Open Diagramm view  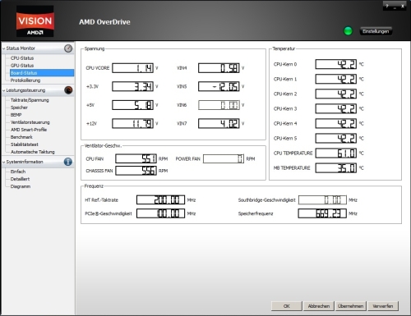[21, 186]
